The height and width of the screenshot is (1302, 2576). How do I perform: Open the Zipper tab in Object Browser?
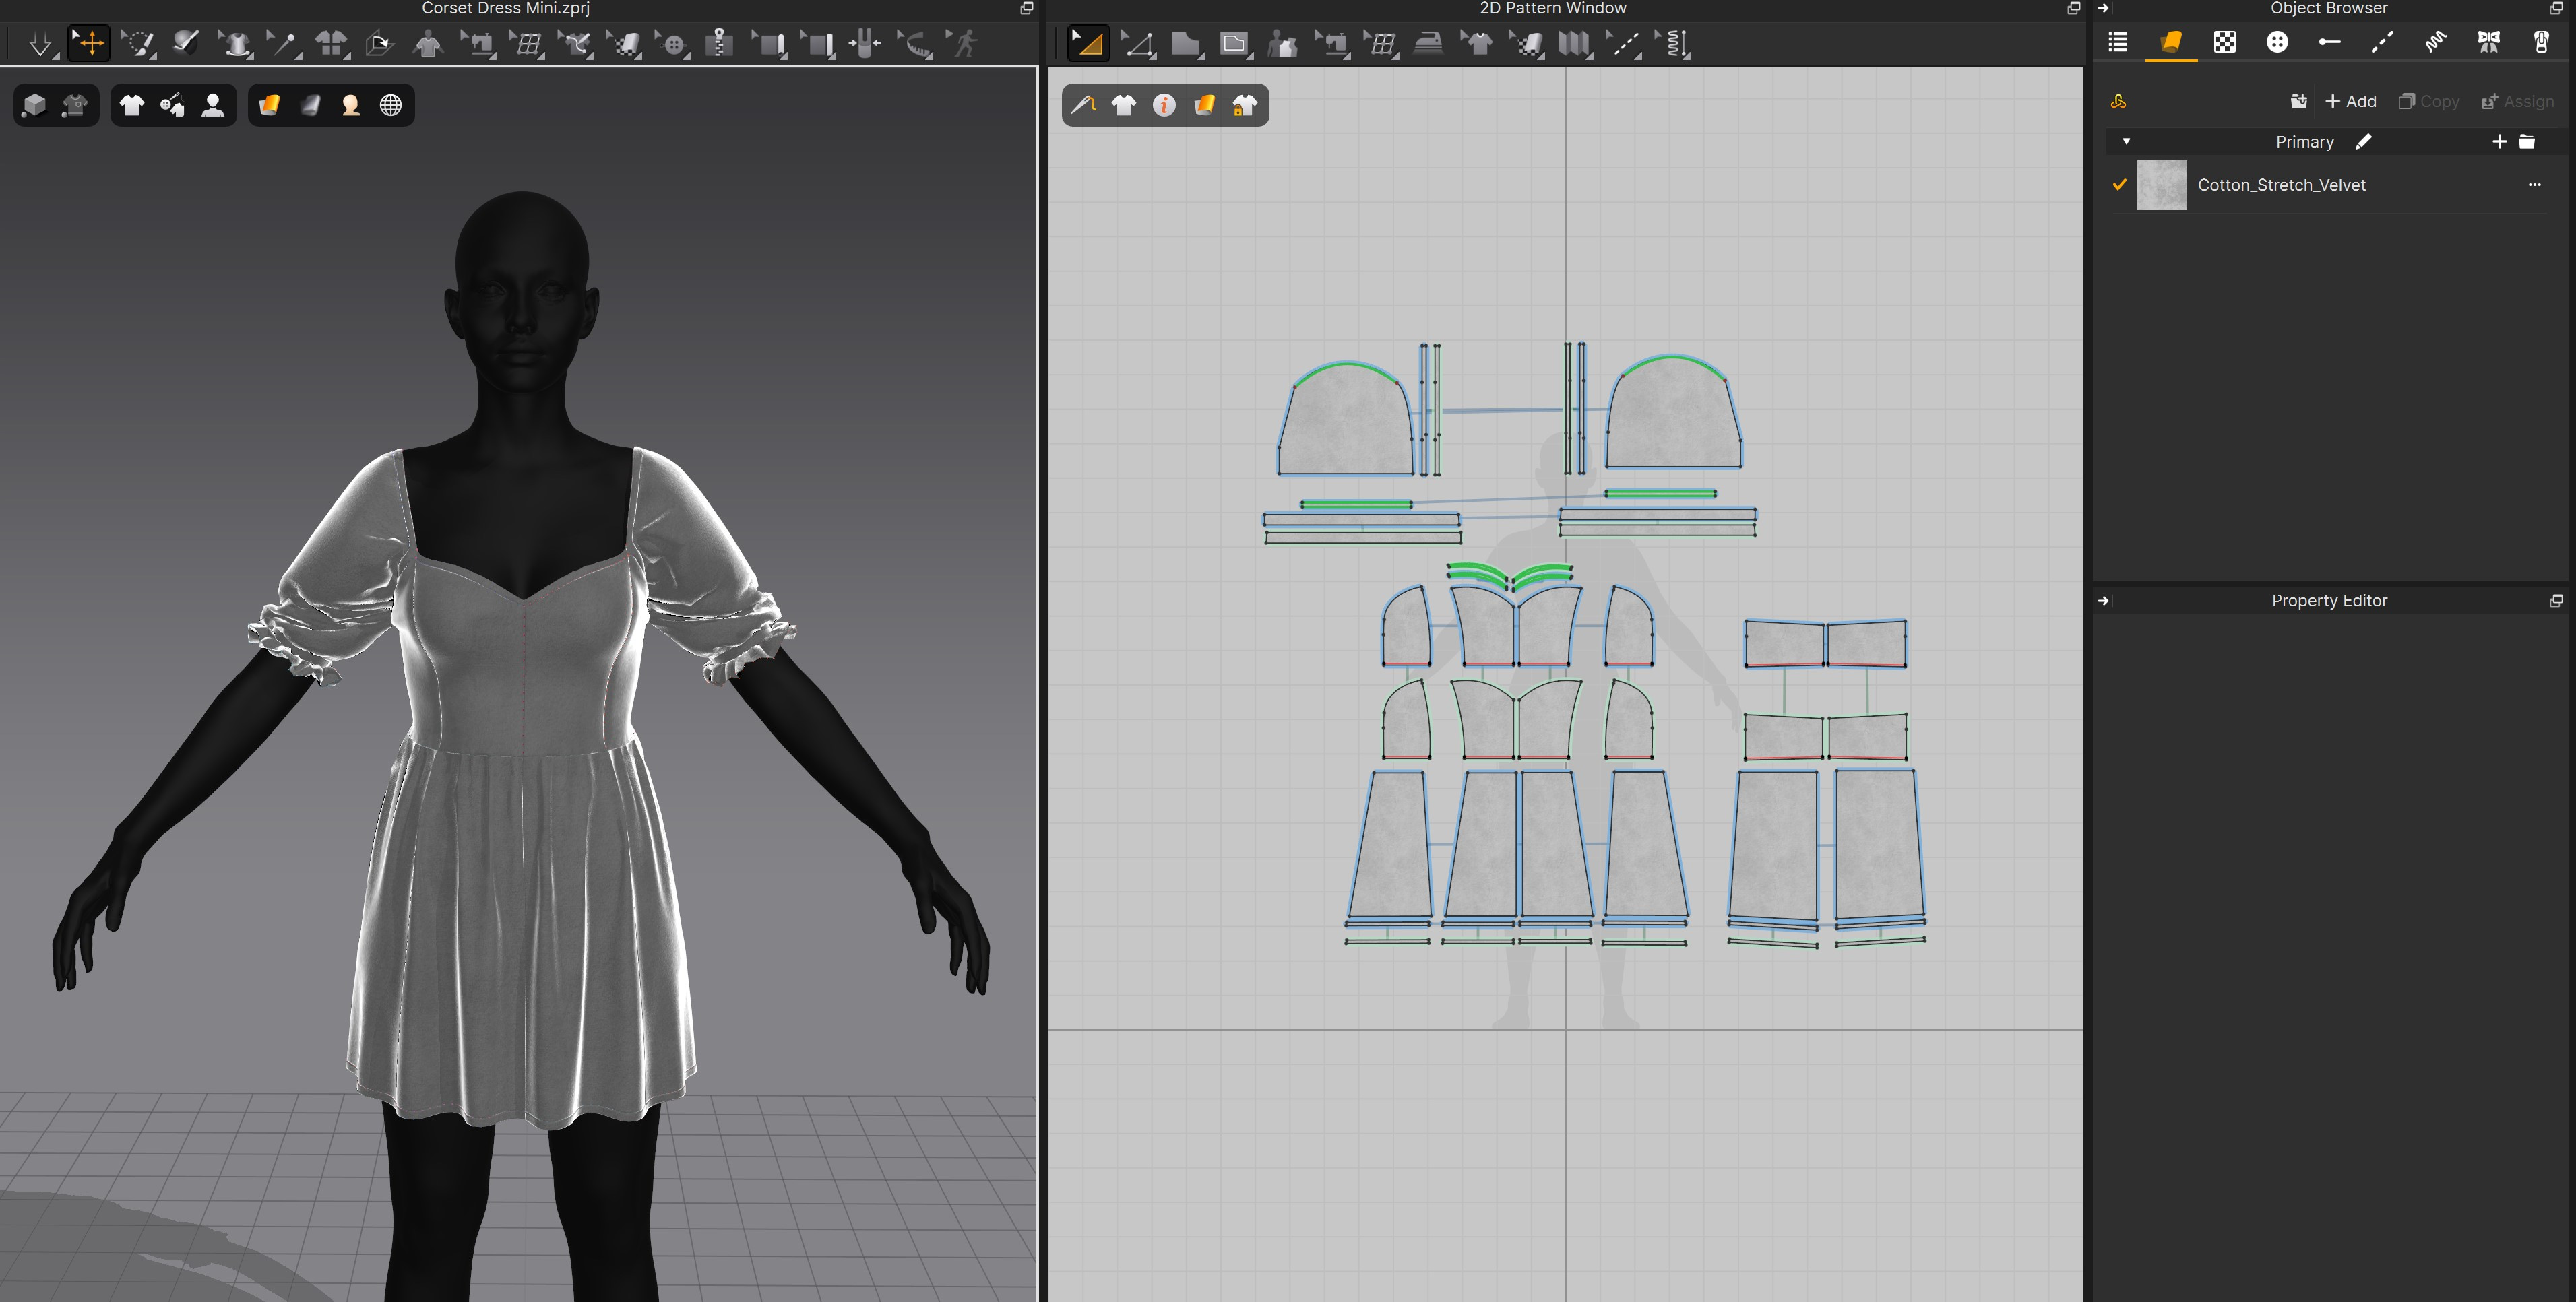[x=2541, y=42]
